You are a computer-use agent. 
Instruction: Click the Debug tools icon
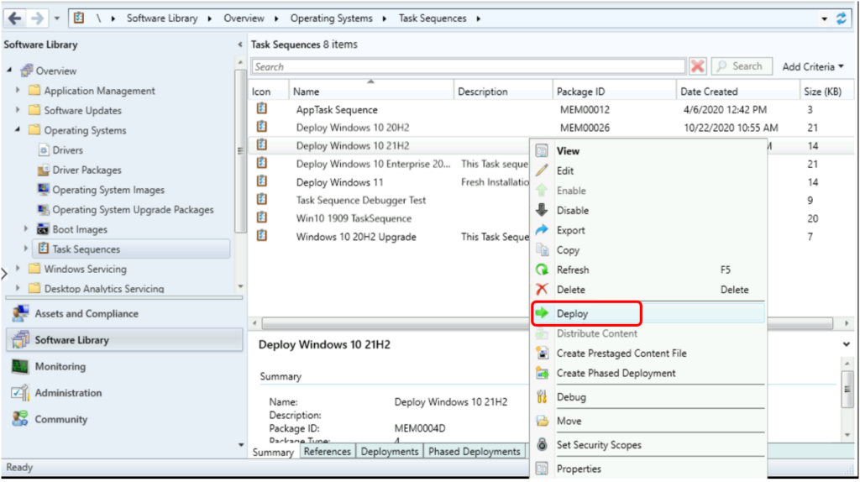tap(542, 397)
